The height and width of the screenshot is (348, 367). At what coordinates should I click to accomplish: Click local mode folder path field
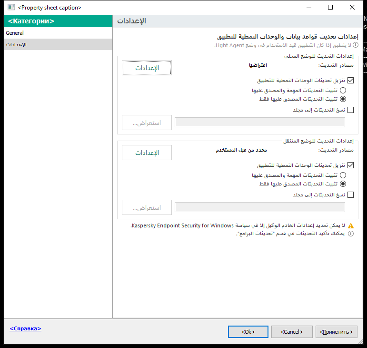pyautogui.click(x=260, y=123)
